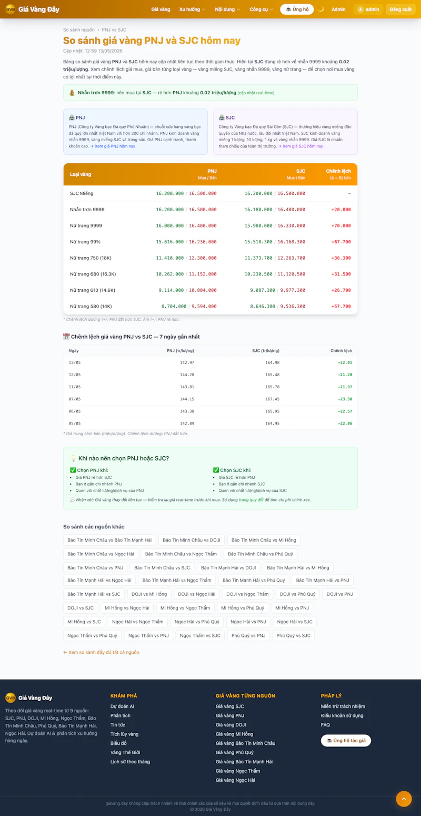
Task: Open the Admin link in navbar
Action: (x=338, y=9)
